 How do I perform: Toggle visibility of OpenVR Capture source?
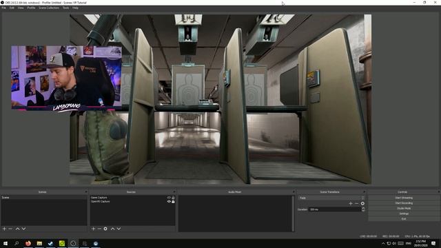point(169,202)
